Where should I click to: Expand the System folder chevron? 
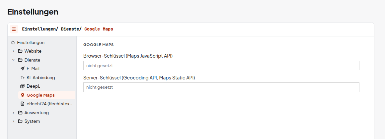14,122
